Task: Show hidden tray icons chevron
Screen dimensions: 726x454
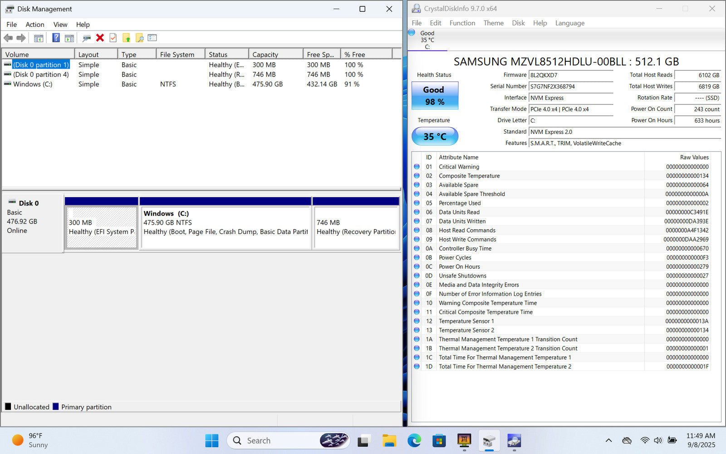Action: click(609, 440)
